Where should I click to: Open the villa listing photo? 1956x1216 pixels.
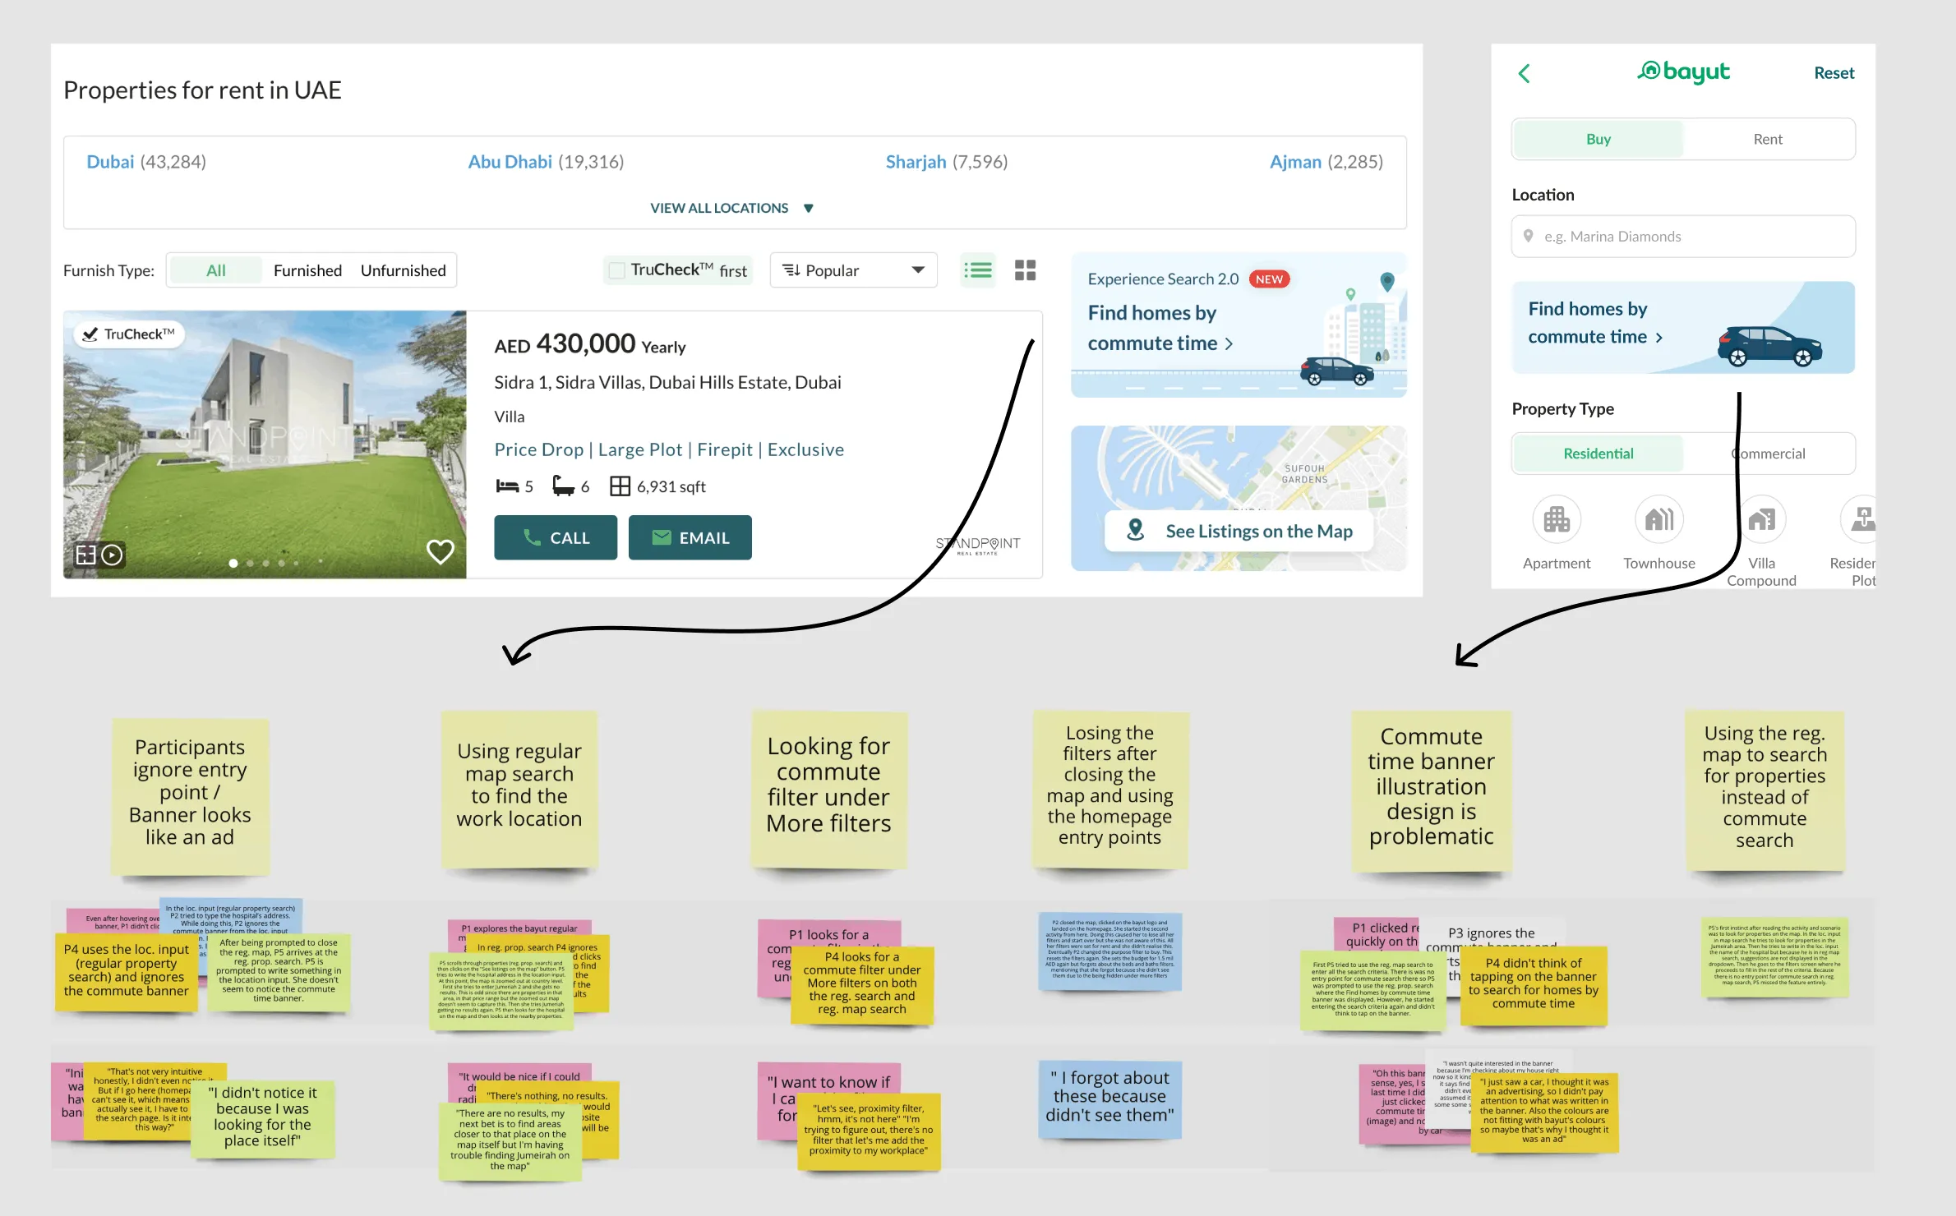[x=265, y=444]
